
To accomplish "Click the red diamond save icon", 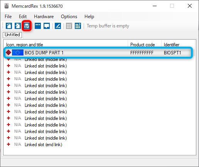I will click(8, 52).
